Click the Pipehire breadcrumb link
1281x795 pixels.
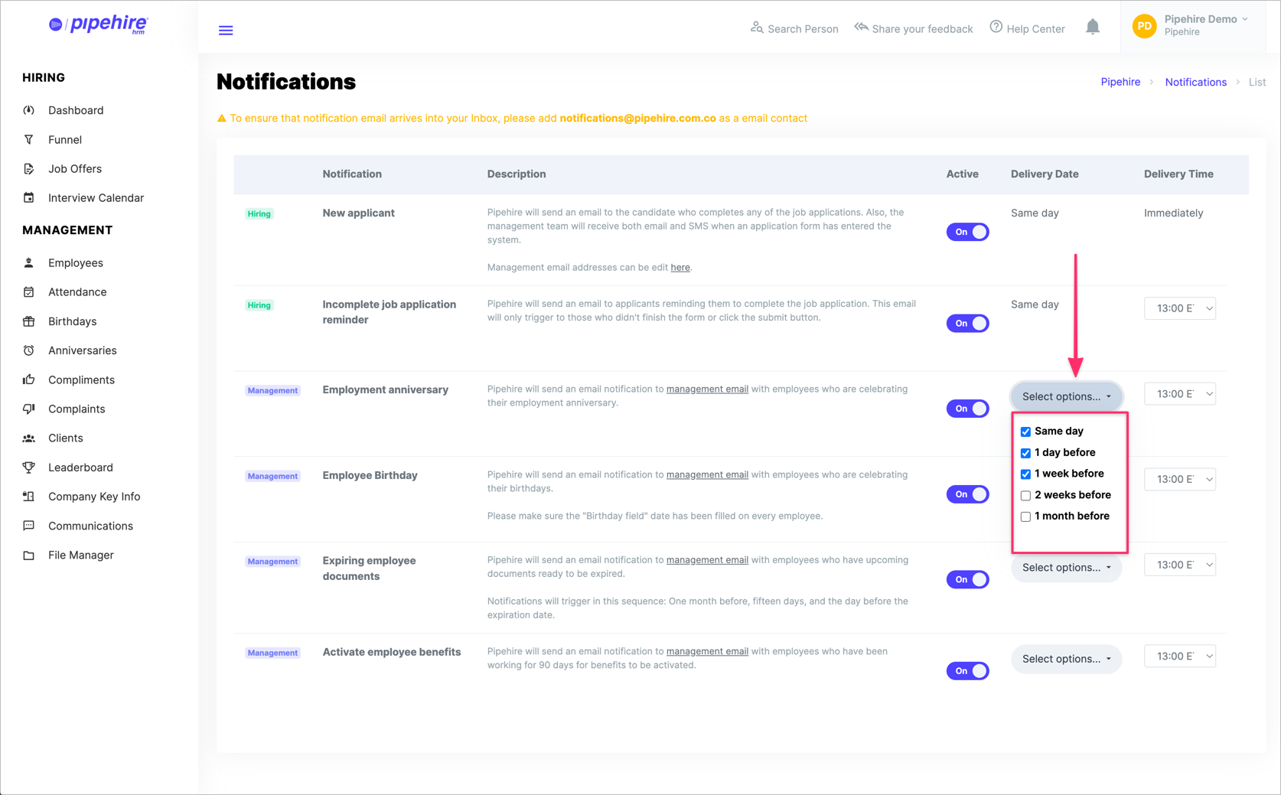click(1120, 82)
